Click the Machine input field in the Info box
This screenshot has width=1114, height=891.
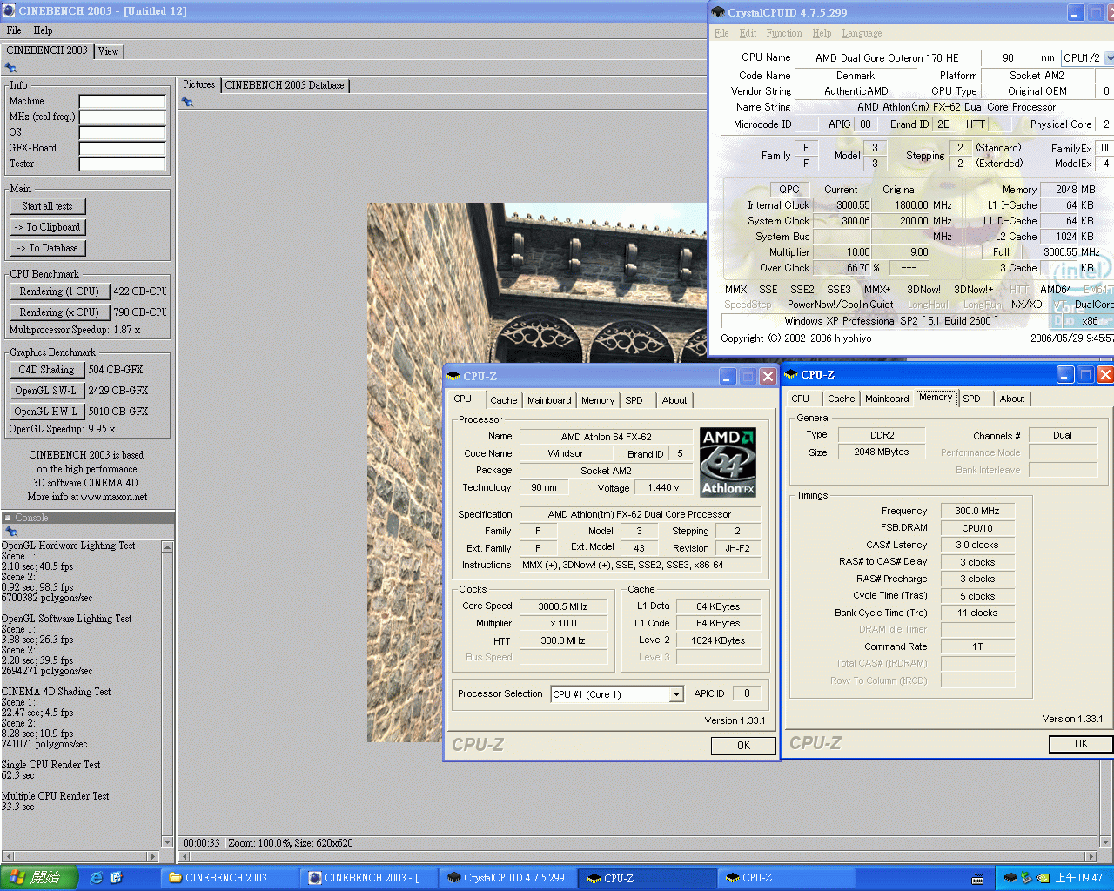tap(122, 100)
